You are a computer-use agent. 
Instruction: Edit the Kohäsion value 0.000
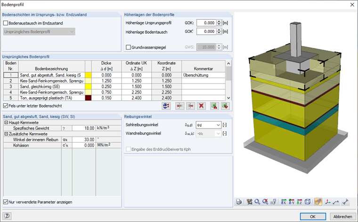84,145
